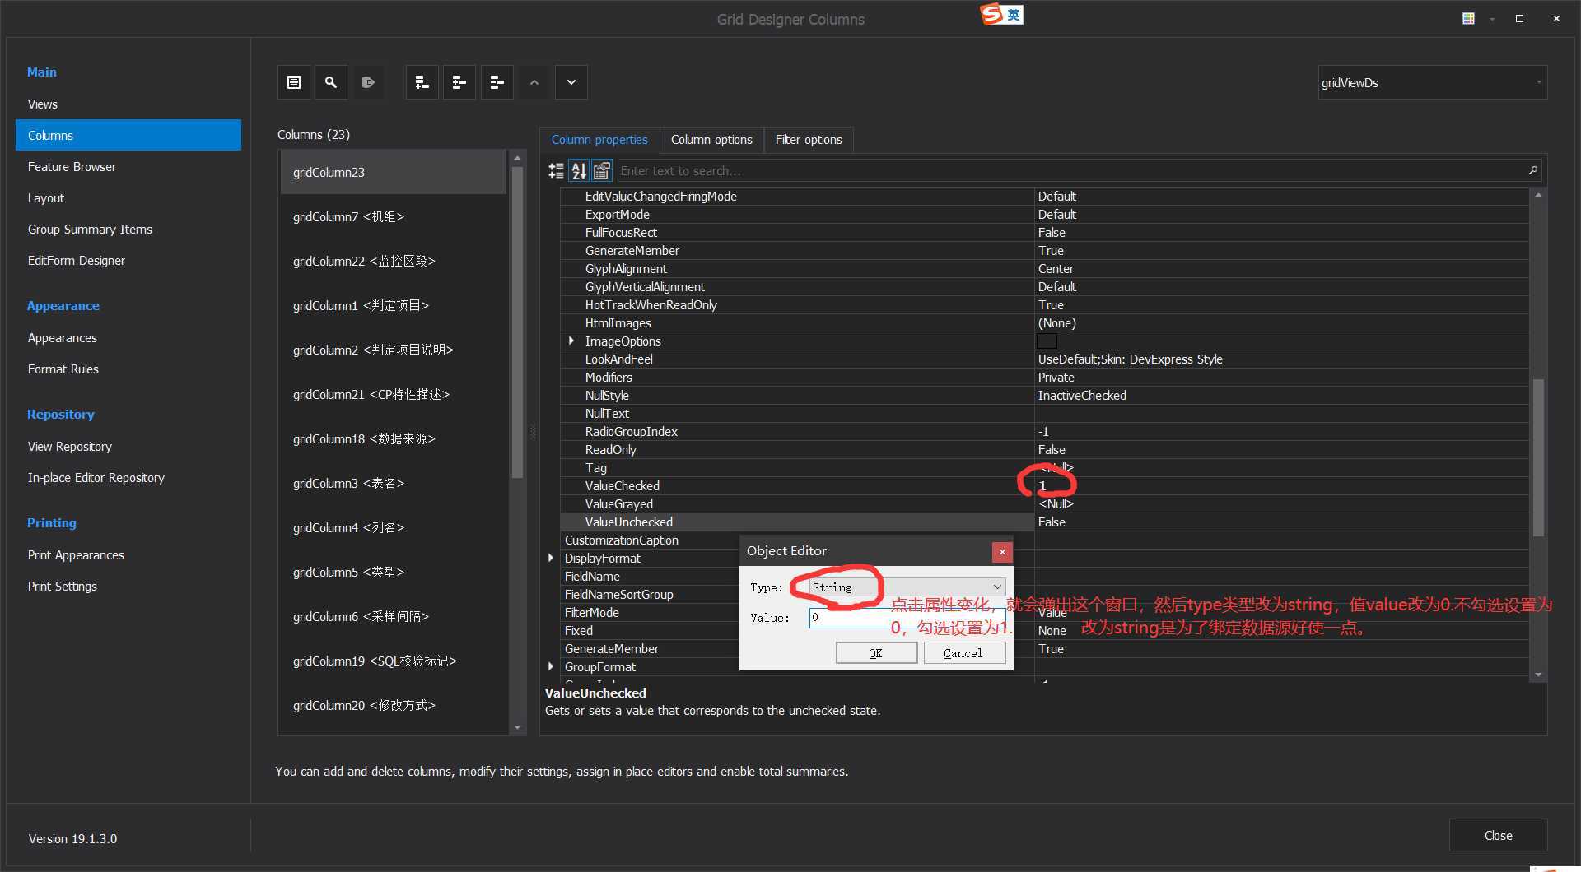Open the gridViewDs view selector dropdown
Image resolution: width=1581 pixels, height=872 pixels.
tap(1538, 82)
